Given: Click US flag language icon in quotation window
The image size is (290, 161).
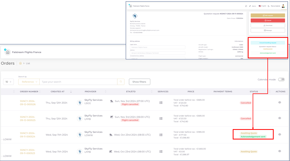Looking at the screenshot, I should pos(260,6).
